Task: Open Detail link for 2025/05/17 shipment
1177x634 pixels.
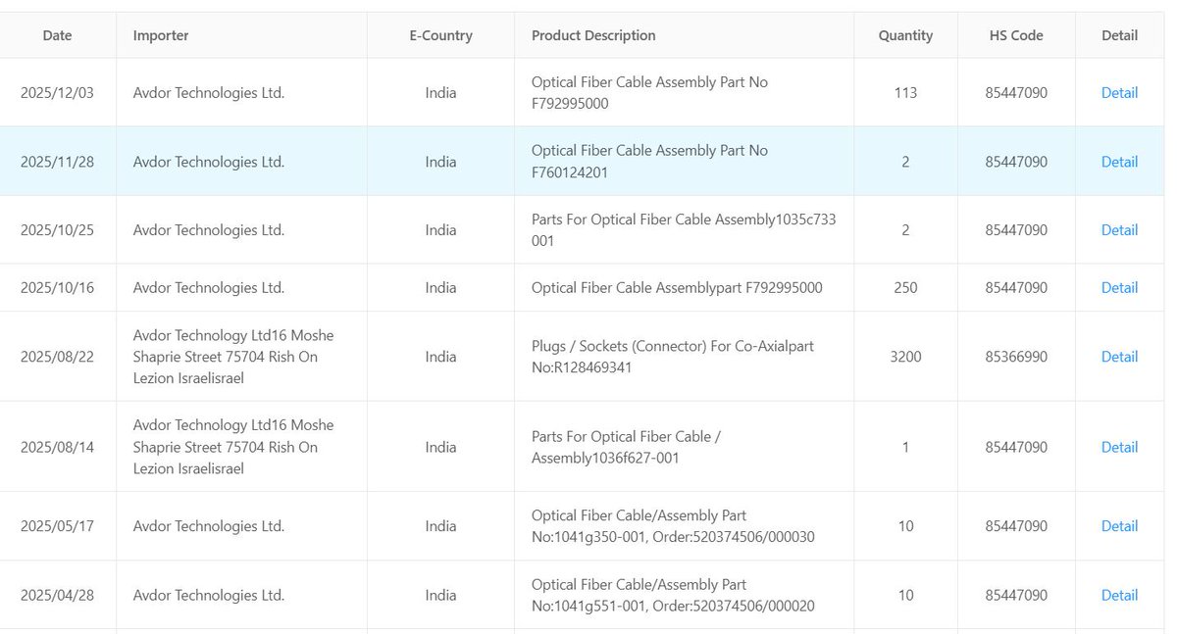Action: [1119, 526]
